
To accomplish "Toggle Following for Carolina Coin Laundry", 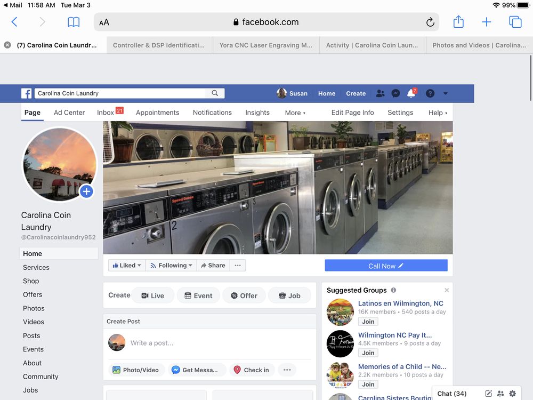I will point(171,265).
